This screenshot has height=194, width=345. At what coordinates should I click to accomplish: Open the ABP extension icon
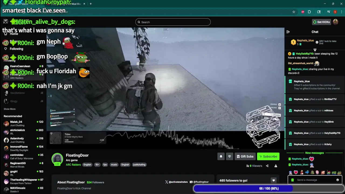303,12
